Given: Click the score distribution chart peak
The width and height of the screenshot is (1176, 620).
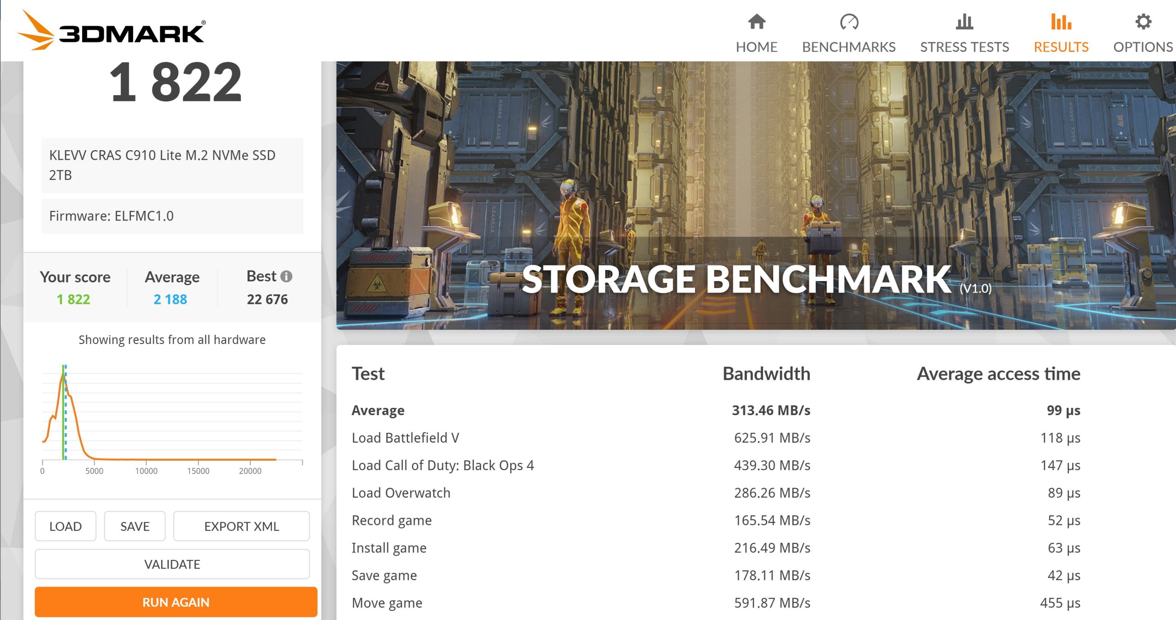Looking at the screenshot, I should pyautogui.click(x=63, y=375).
